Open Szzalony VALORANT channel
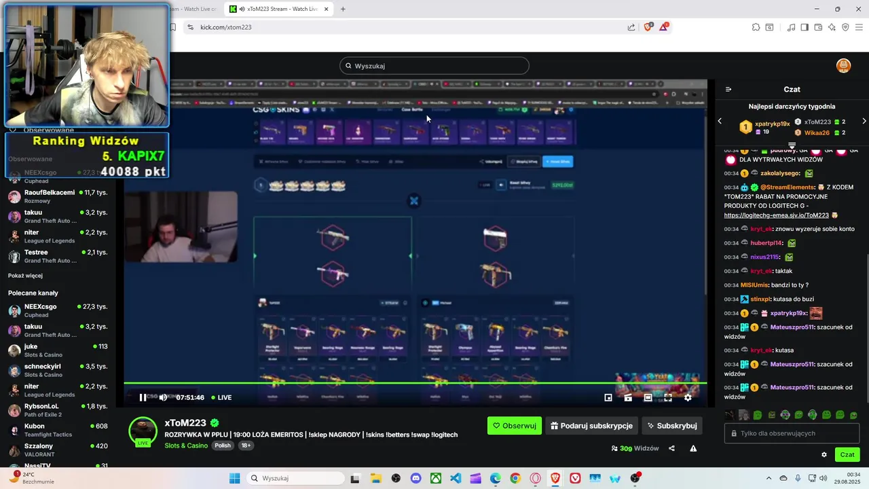 tap(58, 450)
